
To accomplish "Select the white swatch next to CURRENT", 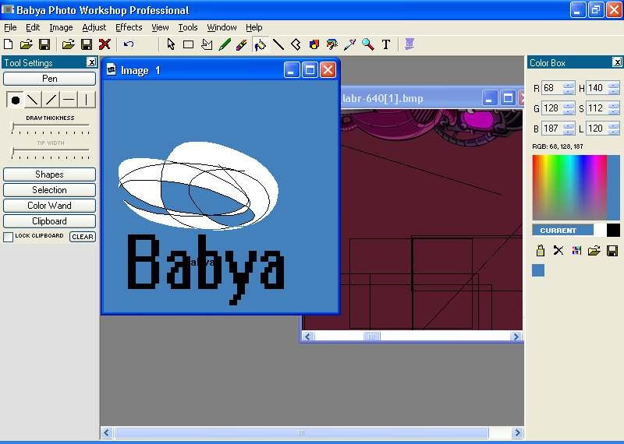I will pyautogui.click(x=600, y=230).
